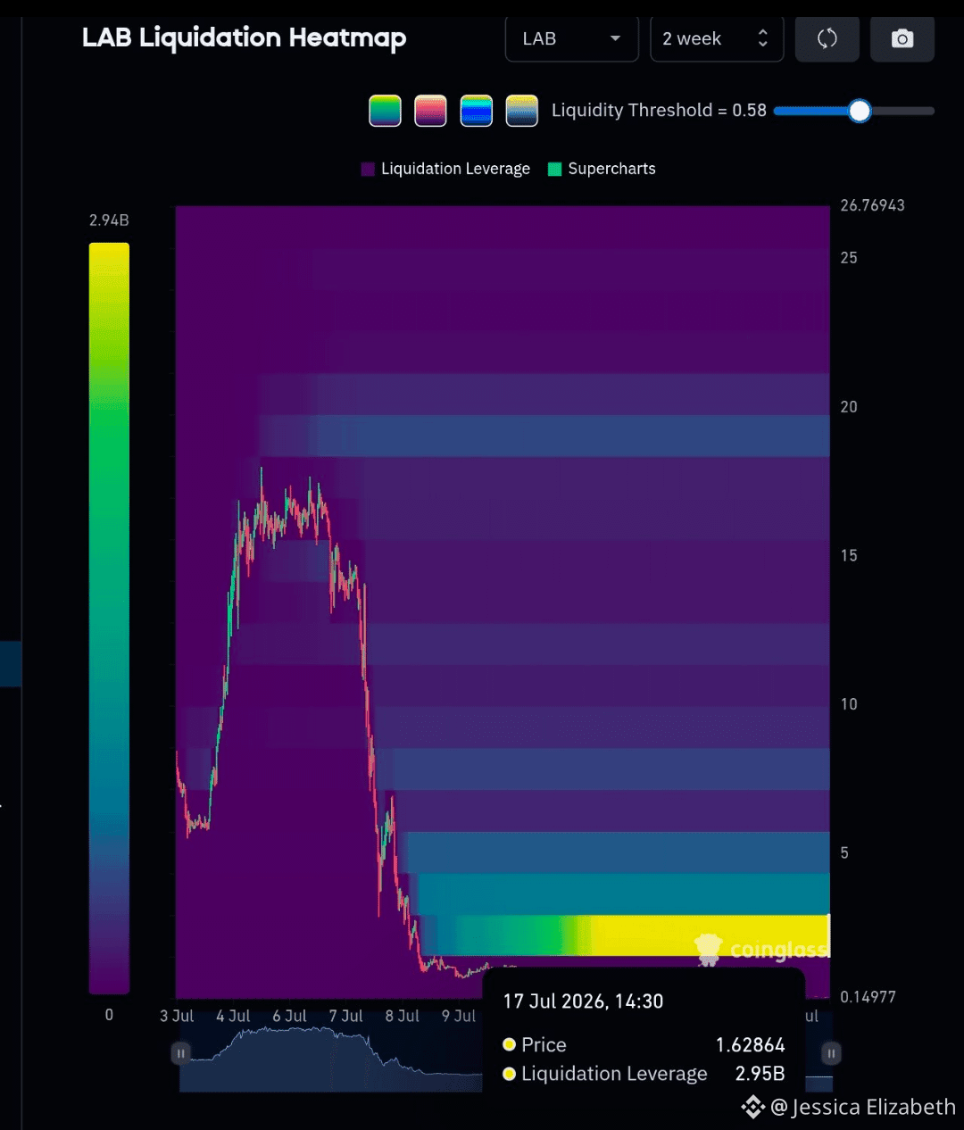Viewport: 964px width, 1130px height.
Task: Click the 2.95B liquidation leverage tooltip value
Action: click(x=760, y=1073)
